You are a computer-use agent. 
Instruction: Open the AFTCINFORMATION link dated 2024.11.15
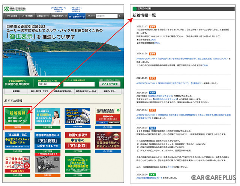[169, 83]
